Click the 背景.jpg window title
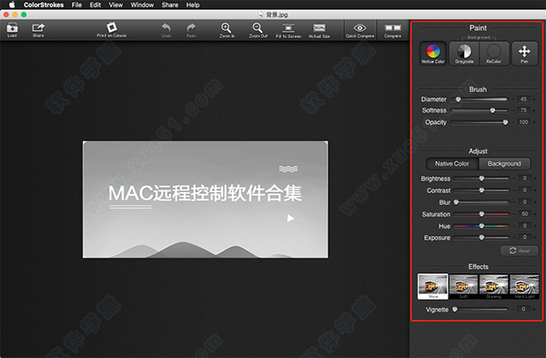The width and height of the screenshot is (546, 358). pyautogui.click(x=277, y=15)
